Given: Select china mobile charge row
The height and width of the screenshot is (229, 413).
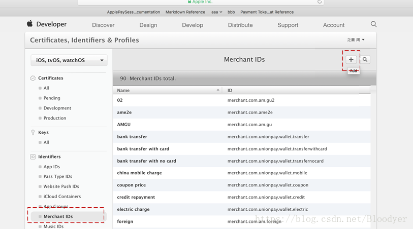Looking at the screenshot, I should [x=241, y=173].
